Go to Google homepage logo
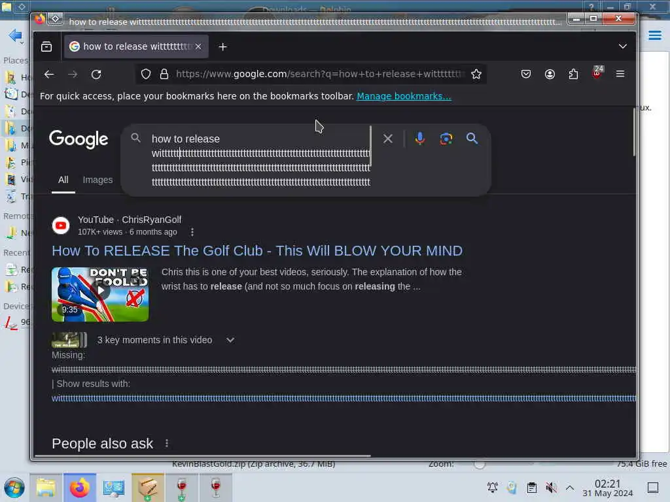 [79, 140]
